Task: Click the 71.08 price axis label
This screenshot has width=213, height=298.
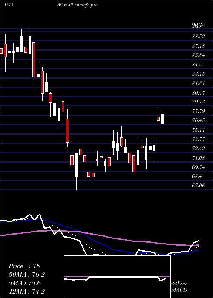Action: point(199,158)
